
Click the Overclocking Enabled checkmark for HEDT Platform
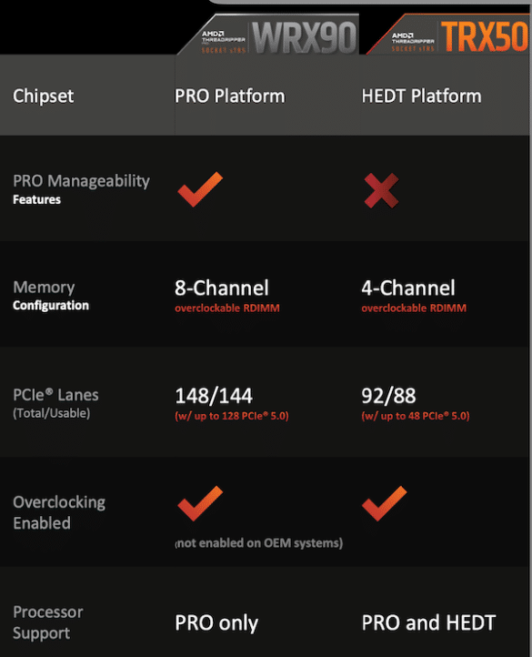[x=385, y=503]
